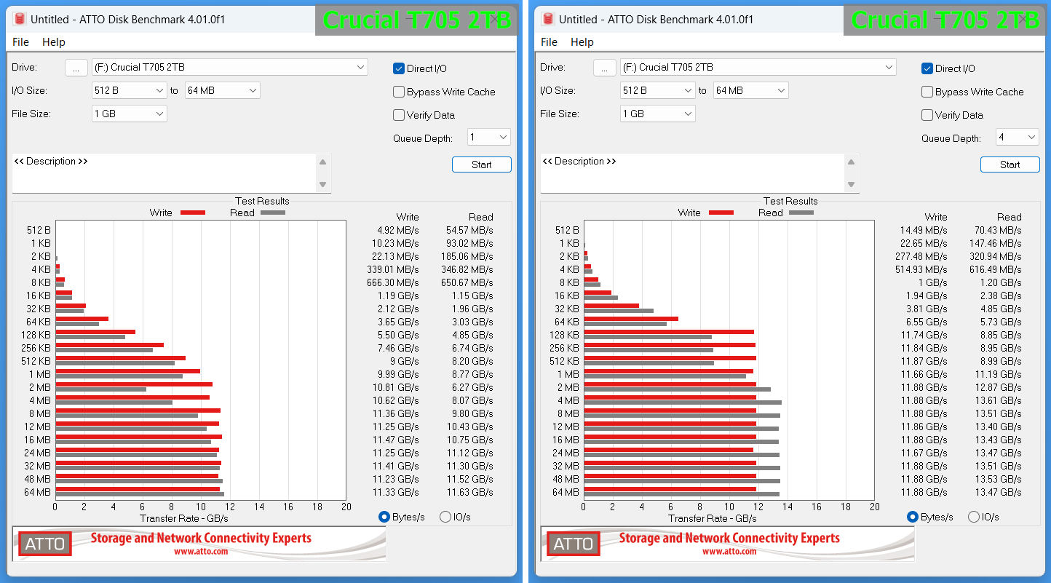Expand the 512 B I/O size dropdown in the right window

(657, 90)
